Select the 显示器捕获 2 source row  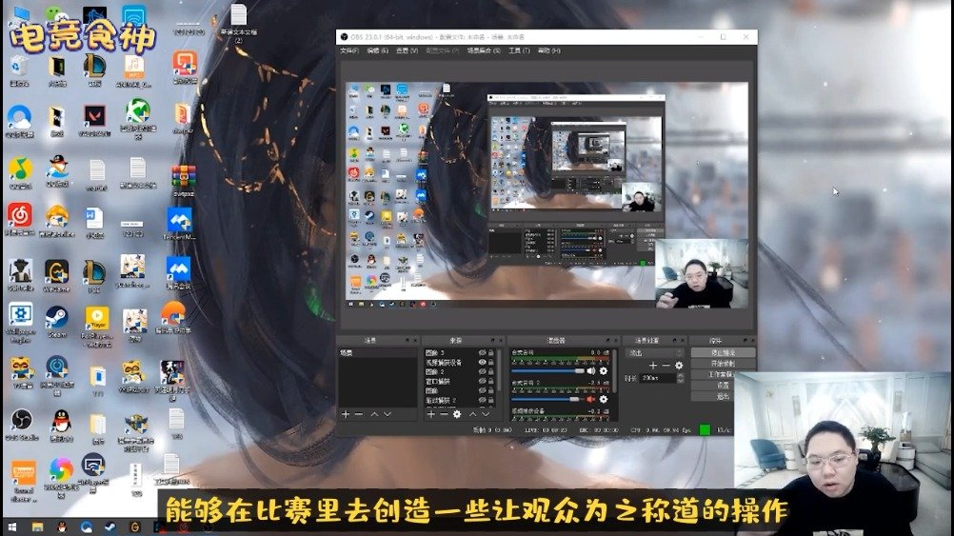point(460,400)
